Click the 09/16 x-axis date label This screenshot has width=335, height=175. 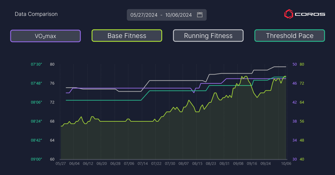click(x=252, y=163)
